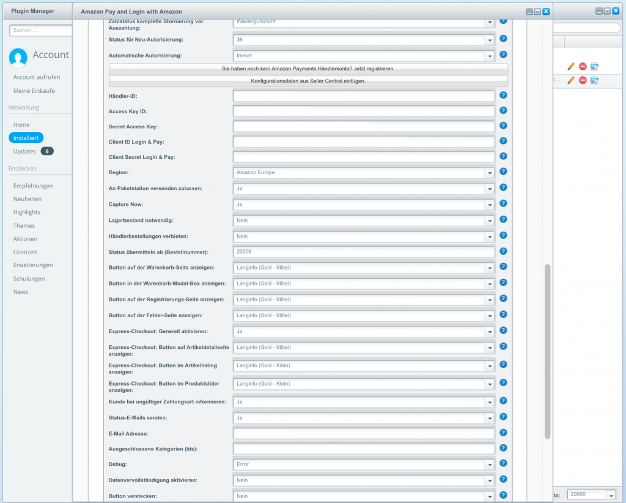Open help icon for Client Secret Login & Pay

[503, 156]
